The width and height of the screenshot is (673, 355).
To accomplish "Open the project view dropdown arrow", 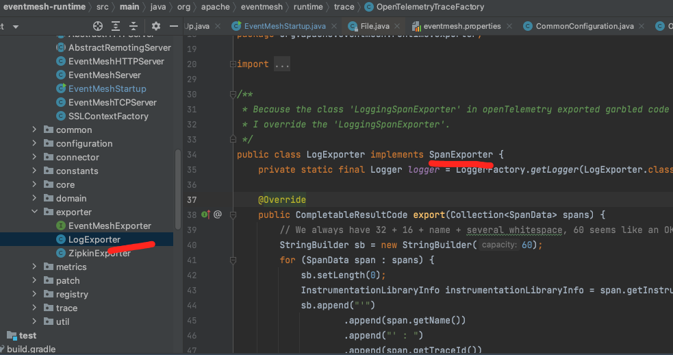I will (16, 27).
